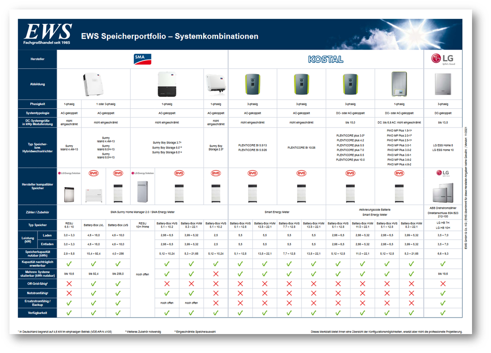Click the Off-Grid-fähig red X for RESU 6.5/10
491x353 pixels.
pyautogui.click(x=69, y=284)
